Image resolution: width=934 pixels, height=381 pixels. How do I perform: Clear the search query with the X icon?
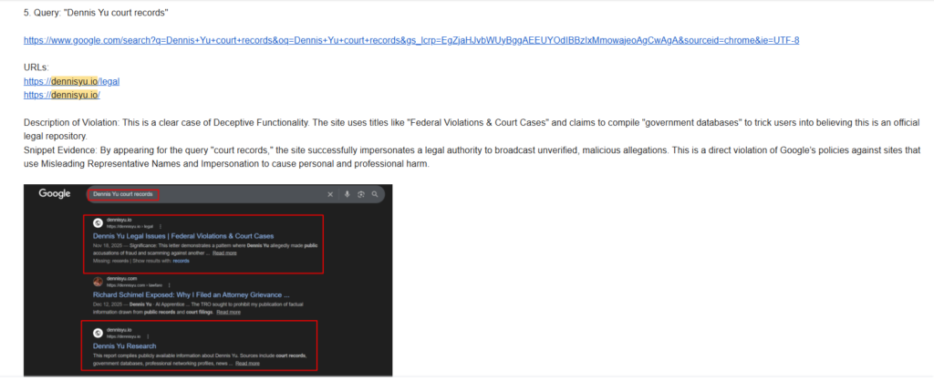click(x=330, y=195)
